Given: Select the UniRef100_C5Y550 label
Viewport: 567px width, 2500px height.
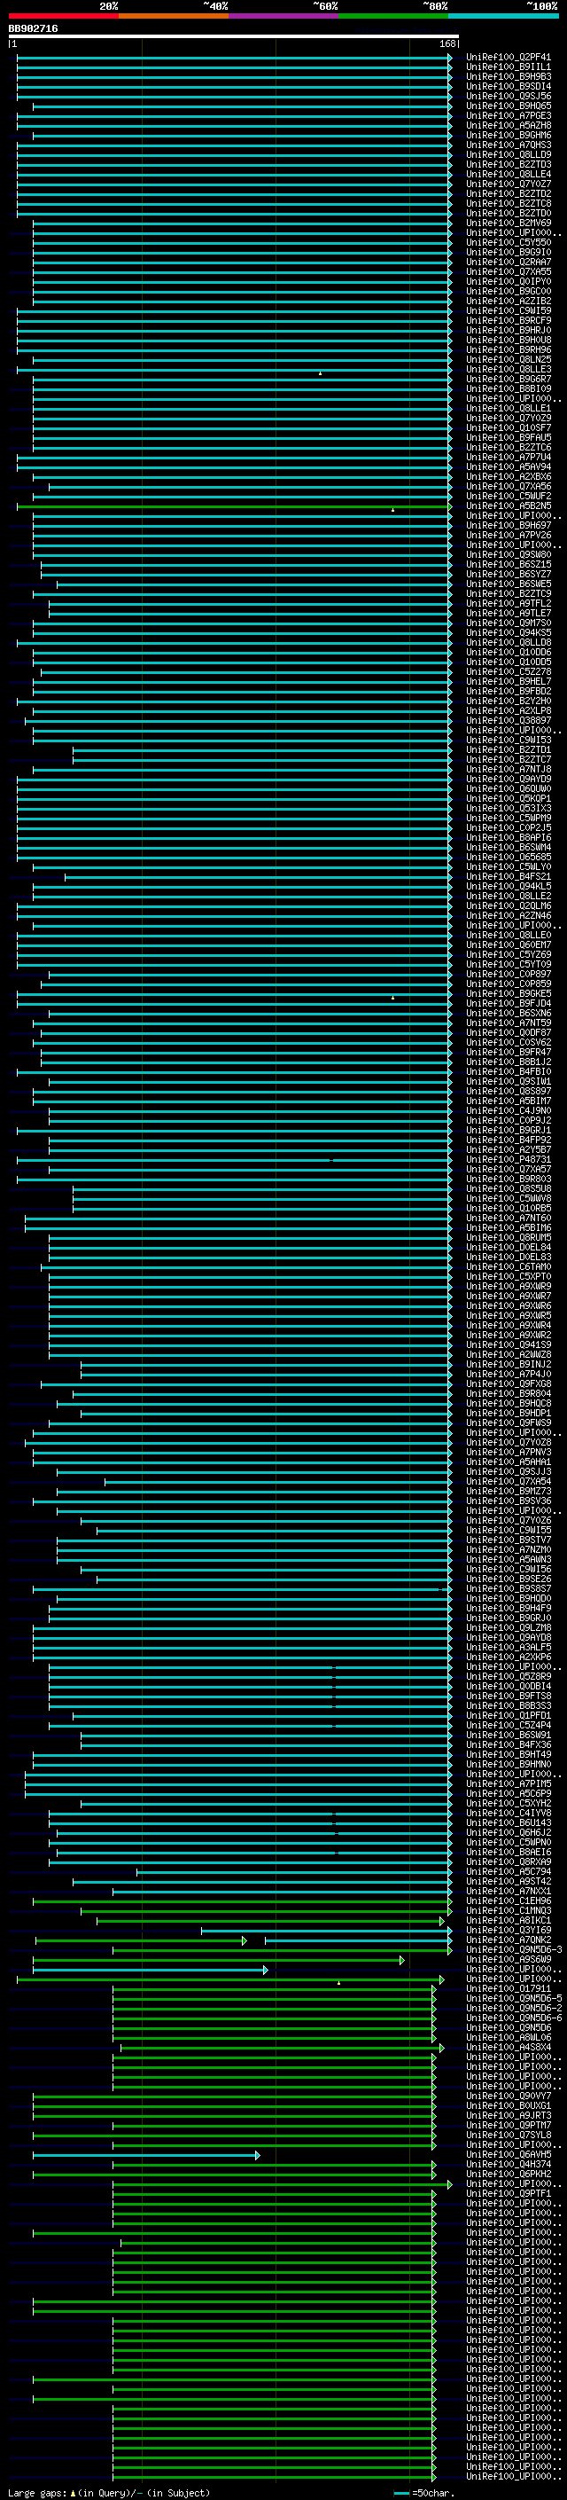Looking at the screenshot, I should pyautogui.click(x=509, y=243).
